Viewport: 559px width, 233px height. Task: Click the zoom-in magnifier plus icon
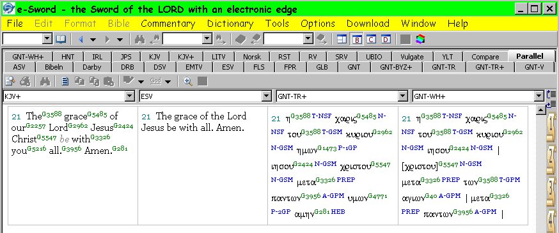[x=187, y=82]
